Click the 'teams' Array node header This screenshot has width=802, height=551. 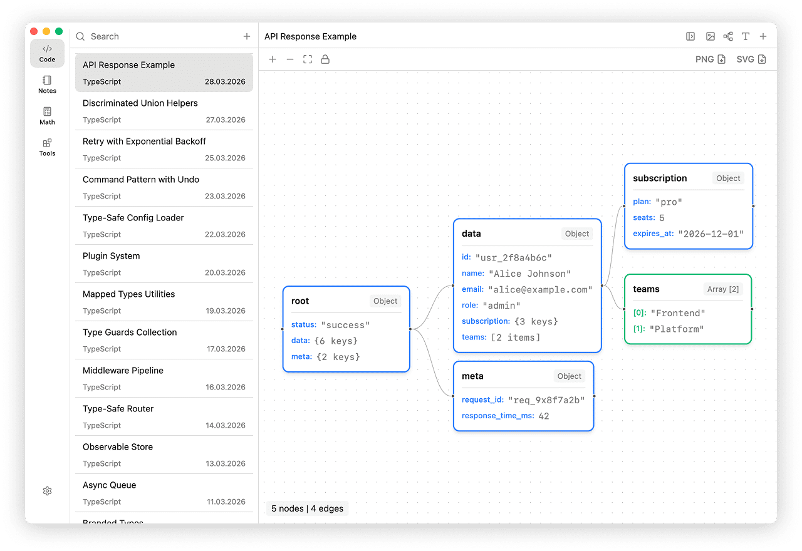[646, 289]
